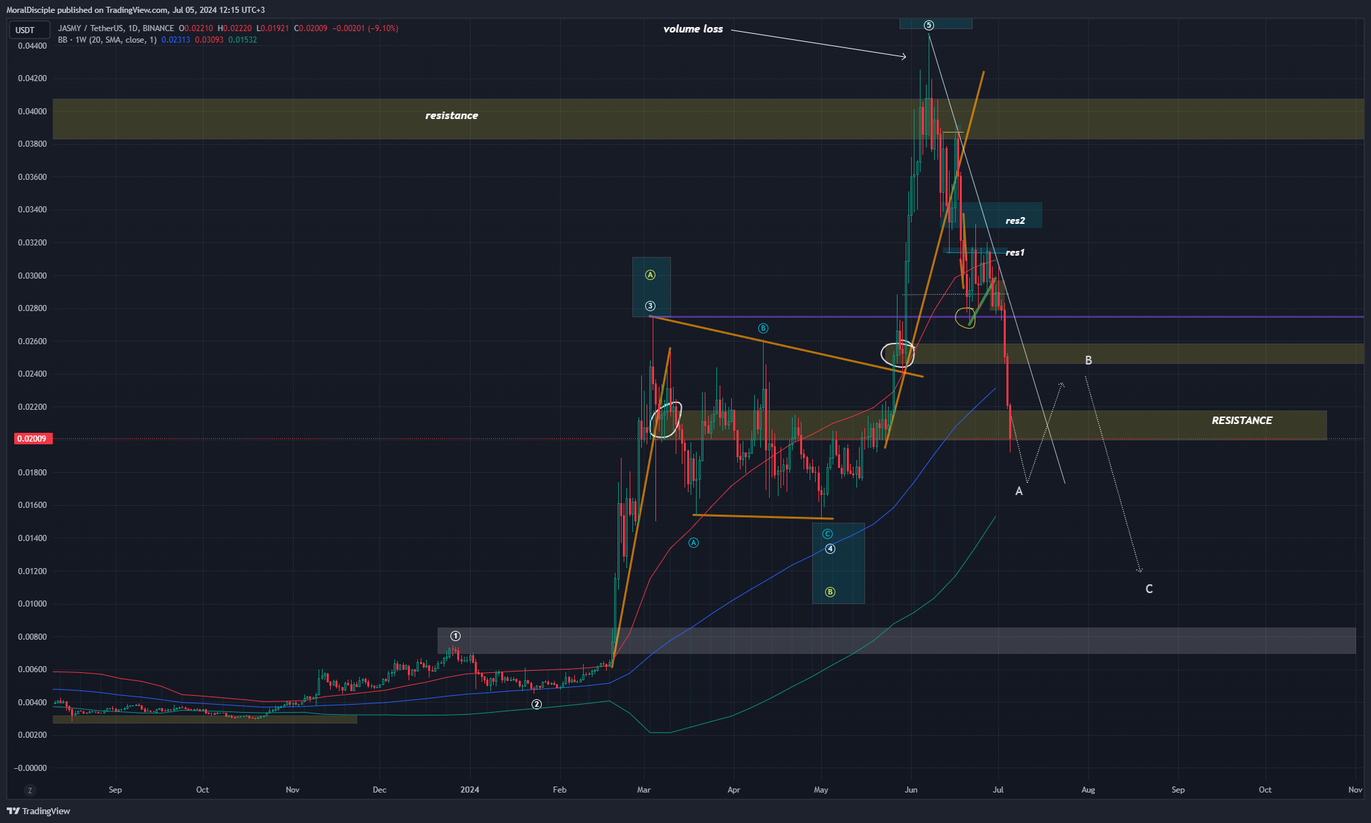1371x823 pixels.
Task: Click the Dec label on time axis
Action: click(x=379, y=790)
